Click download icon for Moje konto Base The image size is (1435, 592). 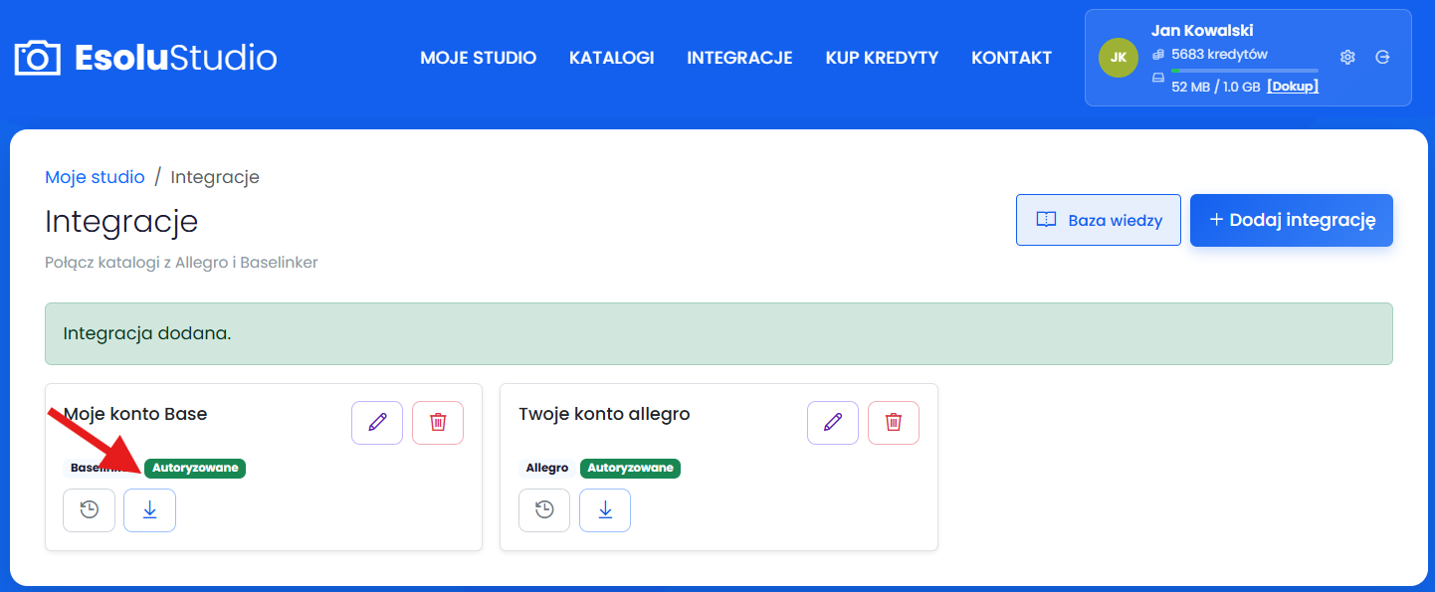coord(149,510)
